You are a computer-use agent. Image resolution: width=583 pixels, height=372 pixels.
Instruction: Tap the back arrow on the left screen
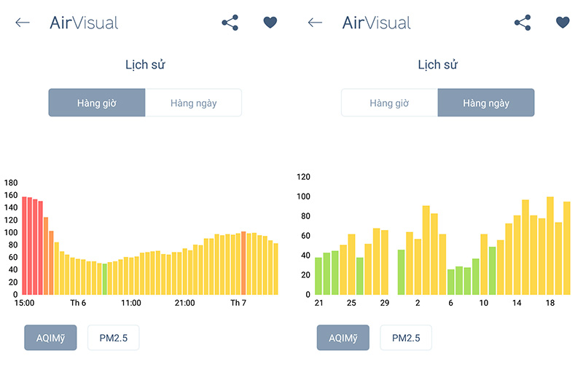(x=23, y=23)
